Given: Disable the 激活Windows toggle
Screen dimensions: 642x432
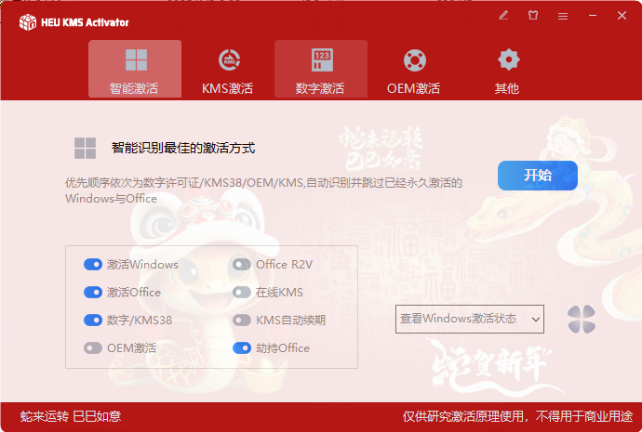Looking at the screenshot, I should pyautogui.click(x=93, y=265).
